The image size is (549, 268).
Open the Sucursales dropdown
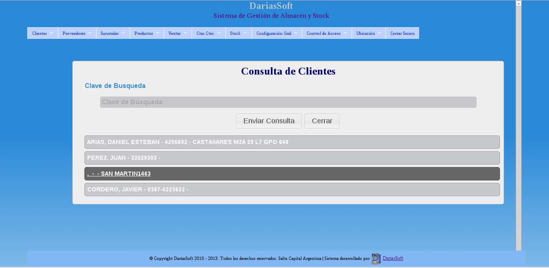point(123,33)
